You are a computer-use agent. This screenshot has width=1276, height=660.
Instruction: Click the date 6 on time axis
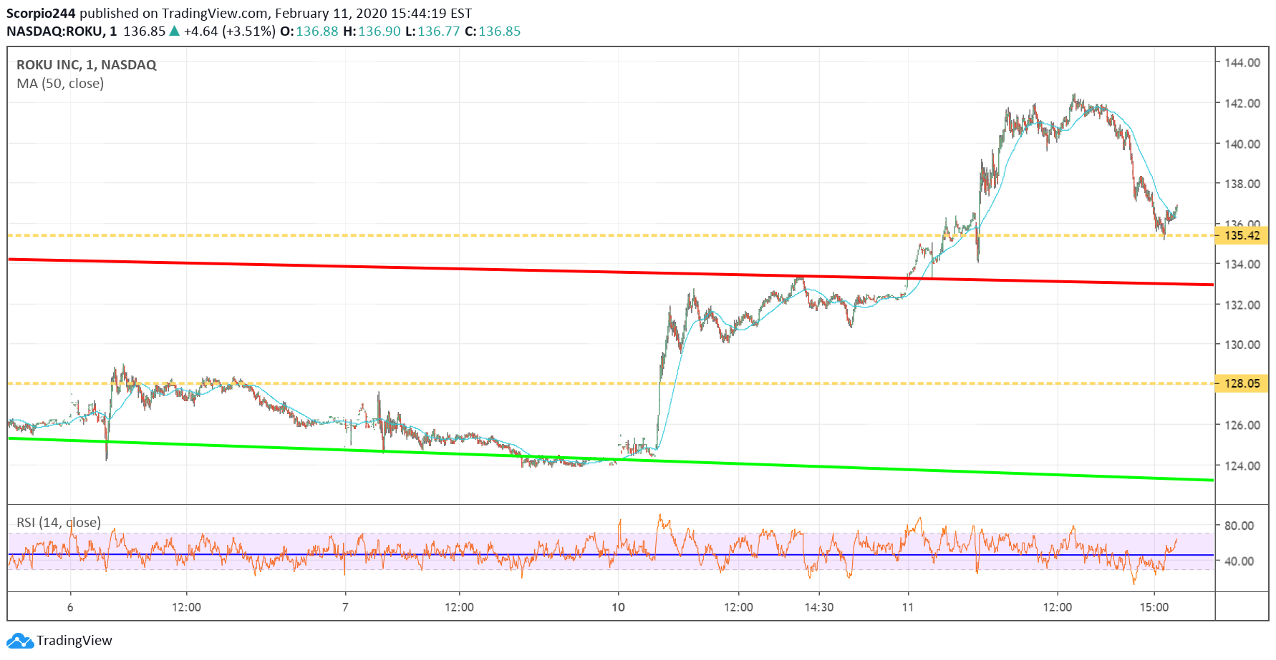[70, 608]
